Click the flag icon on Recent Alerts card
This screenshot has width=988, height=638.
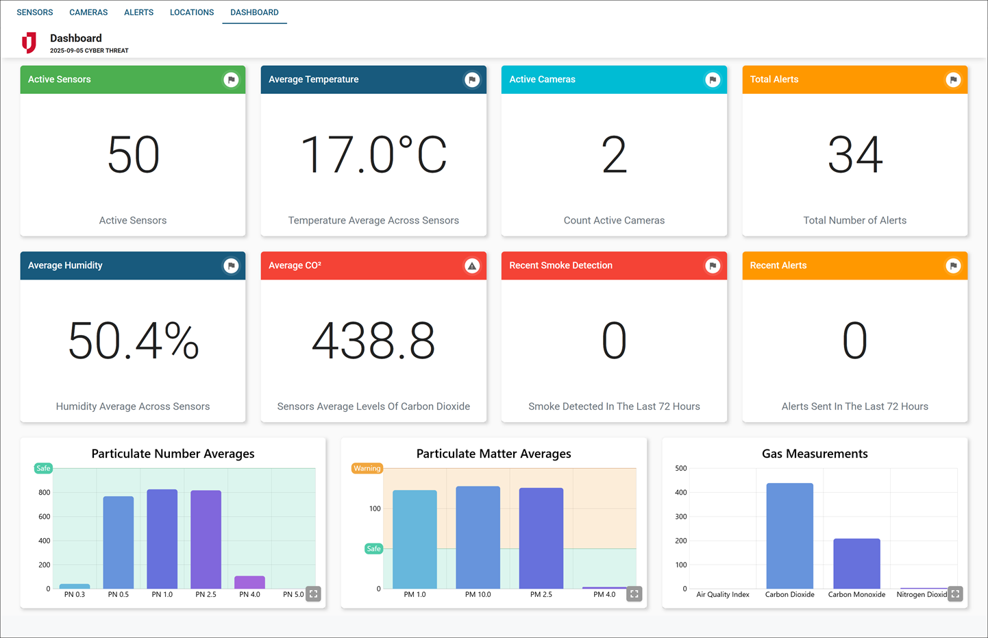point(953,266)
